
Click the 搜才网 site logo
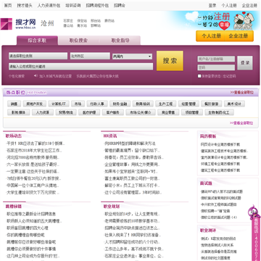tap(18, 24)
